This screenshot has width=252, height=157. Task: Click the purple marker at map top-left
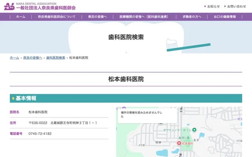(x=124, y=107)
